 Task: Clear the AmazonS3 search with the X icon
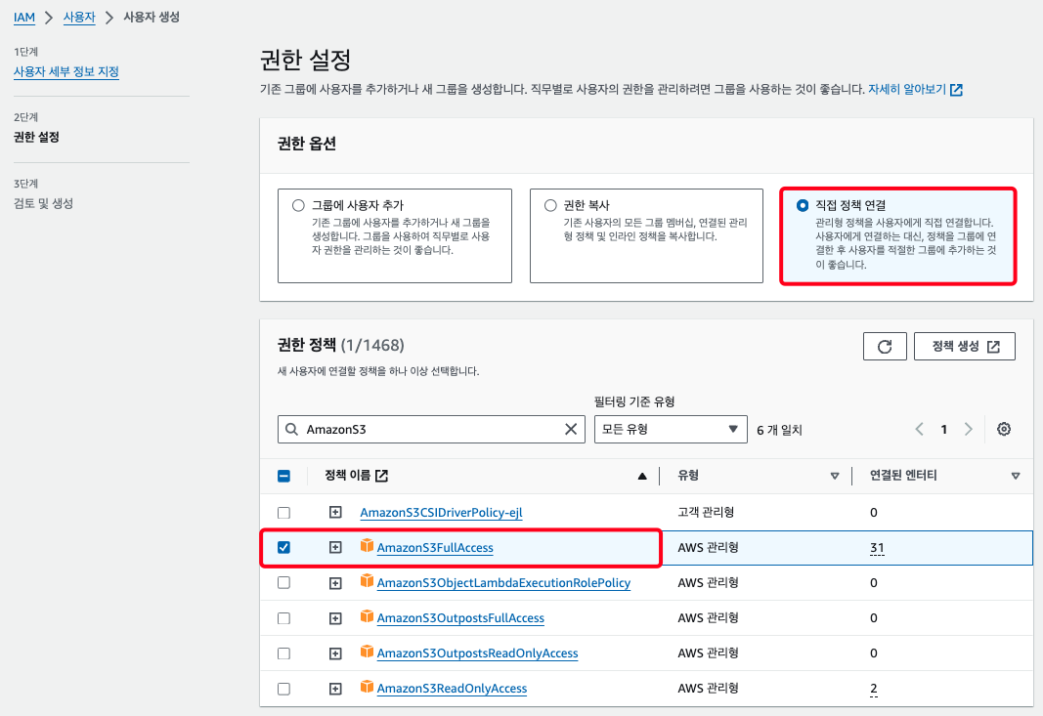coord(572,429)
